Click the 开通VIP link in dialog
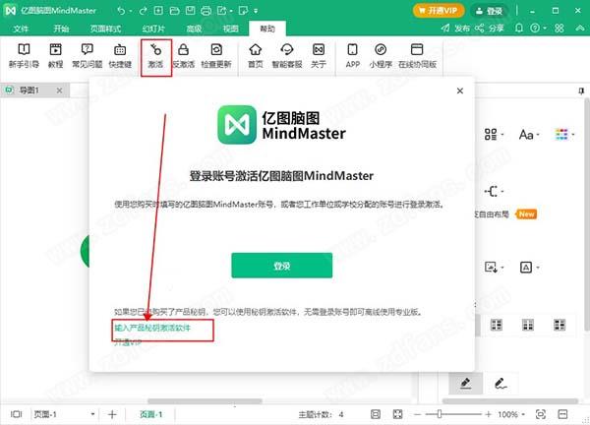The height and width of the screenshot is (425, 590). pos(128,342)
